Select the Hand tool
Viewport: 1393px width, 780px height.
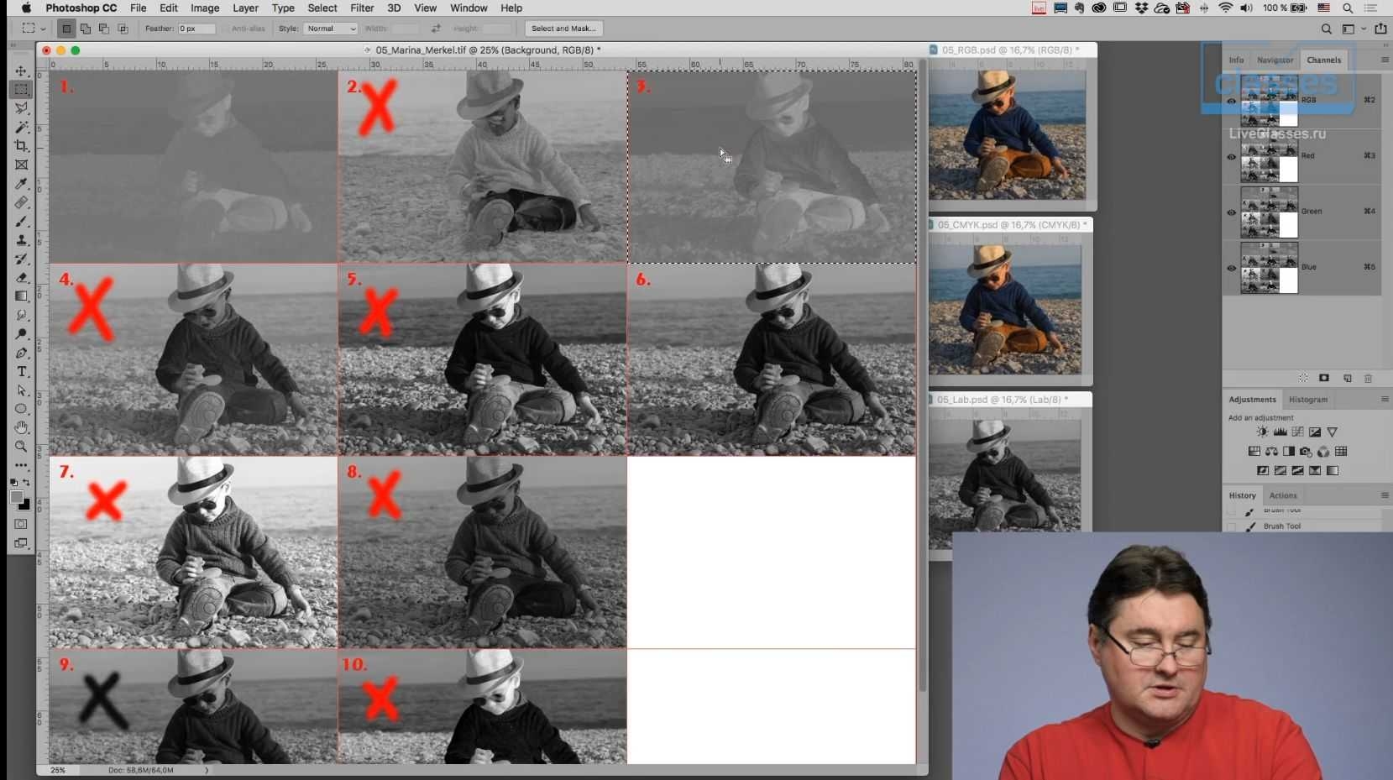(x=22, y=427)
